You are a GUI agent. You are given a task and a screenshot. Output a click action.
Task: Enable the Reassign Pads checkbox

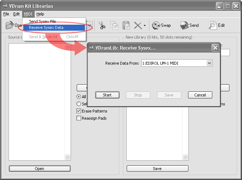(x=79, y=118)
